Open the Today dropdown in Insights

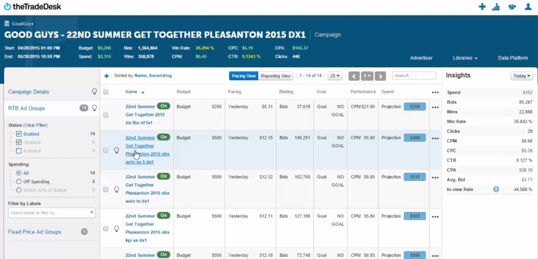pos(522,76)
